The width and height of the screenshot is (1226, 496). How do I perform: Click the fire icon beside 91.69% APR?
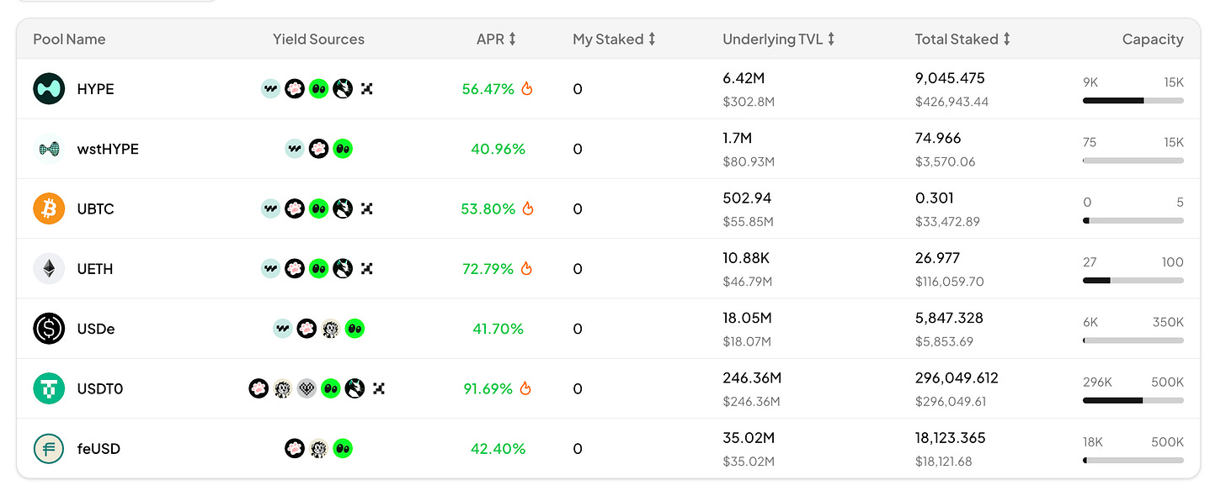[x=527, y=388]
